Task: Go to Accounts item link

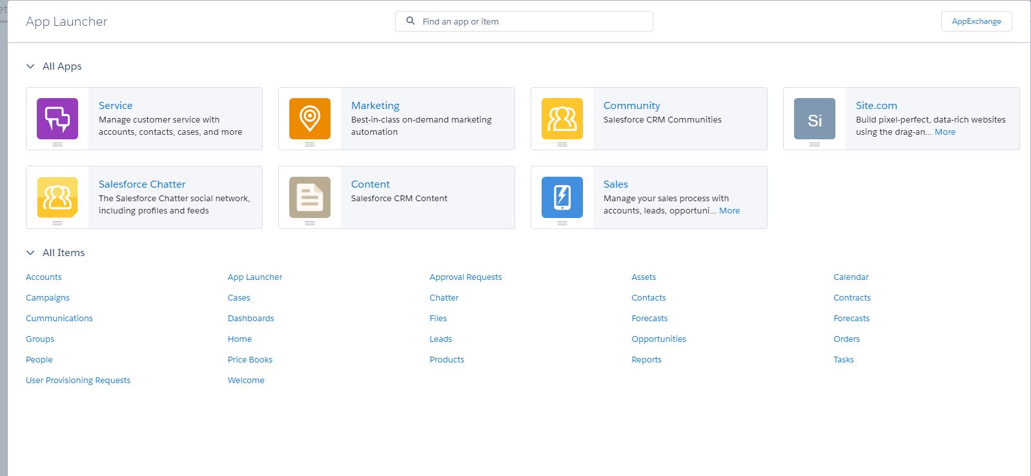Action: (44, 277)
